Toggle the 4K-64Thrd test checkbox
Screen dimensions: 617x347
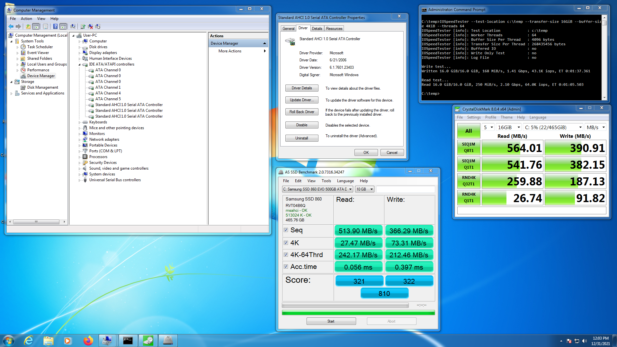pyautogui.click(x=286, y=254)
